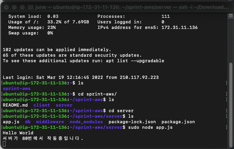The width and height of the screenshot is (234, 149).
Task: Click the disk usage '33.2% of 7.69GB'
Action: click(x=68, y=22)
